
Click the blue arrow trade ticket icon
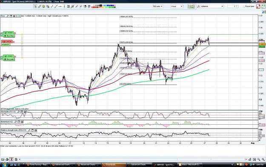[264, 12]
